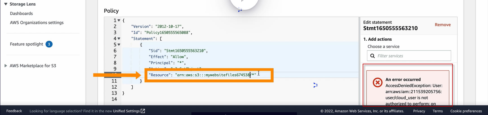Image resolution: width=488 pixels, height=115 pixels.
Task: Click the Feature spotlight badge 3
Action: point(49,44)
